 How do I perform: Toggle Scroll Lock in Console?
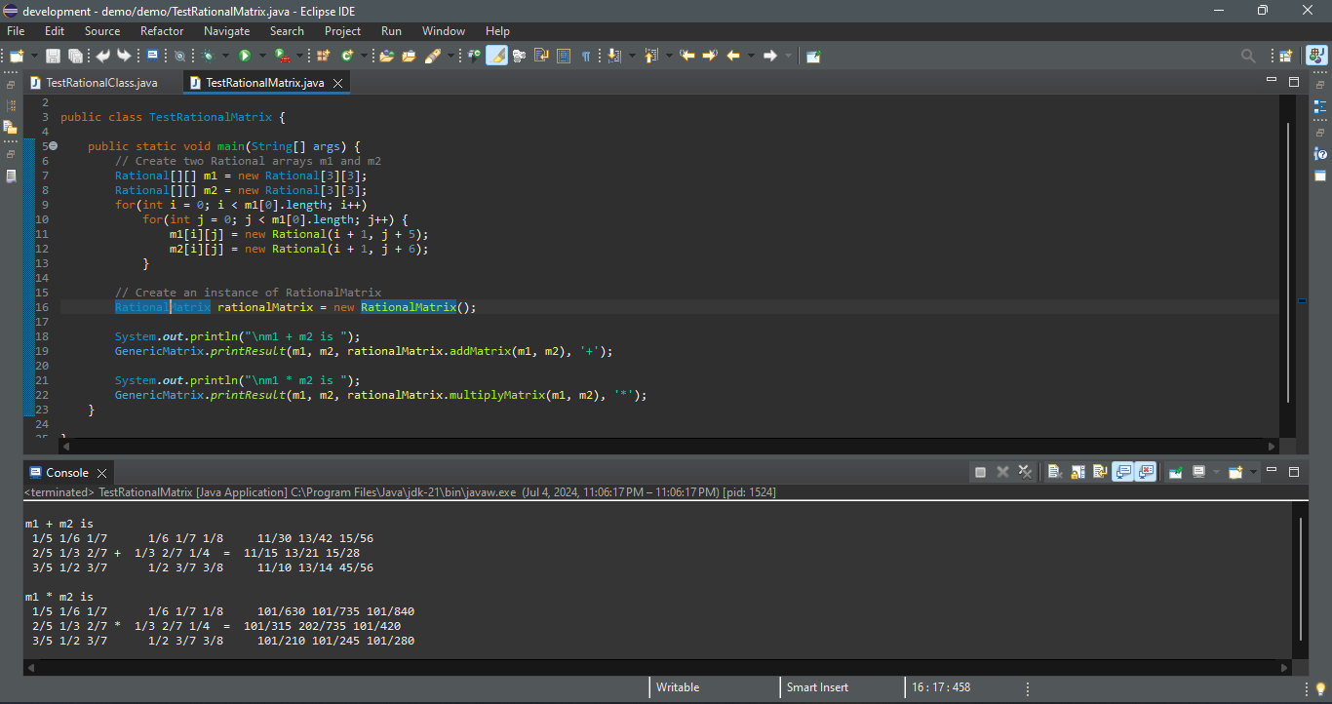point(1077,472)
